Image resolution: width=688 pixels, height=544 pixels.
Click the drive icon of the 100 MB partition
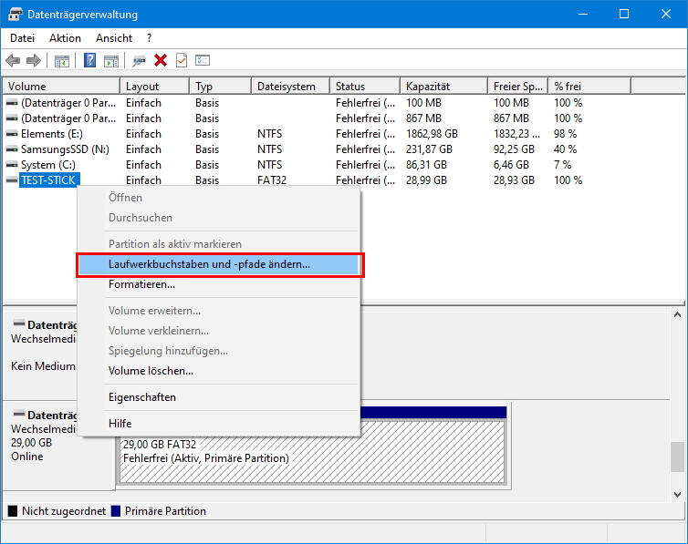[x=12, y=103]
